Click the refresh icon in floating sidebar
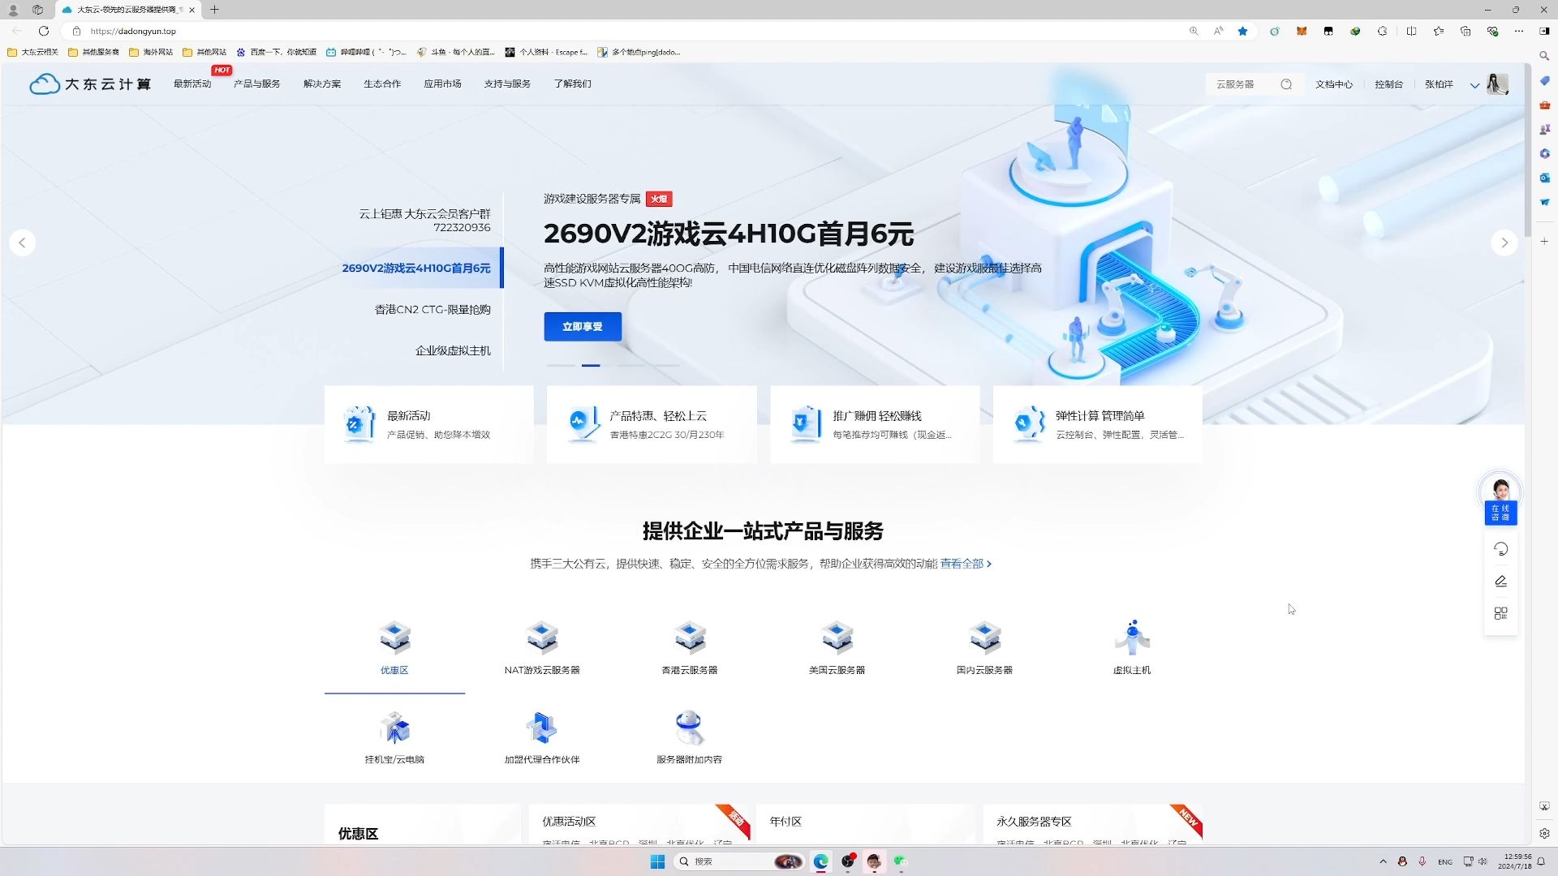The height and width of the screenshot is (876, 1558). [x=1501, y=549]
